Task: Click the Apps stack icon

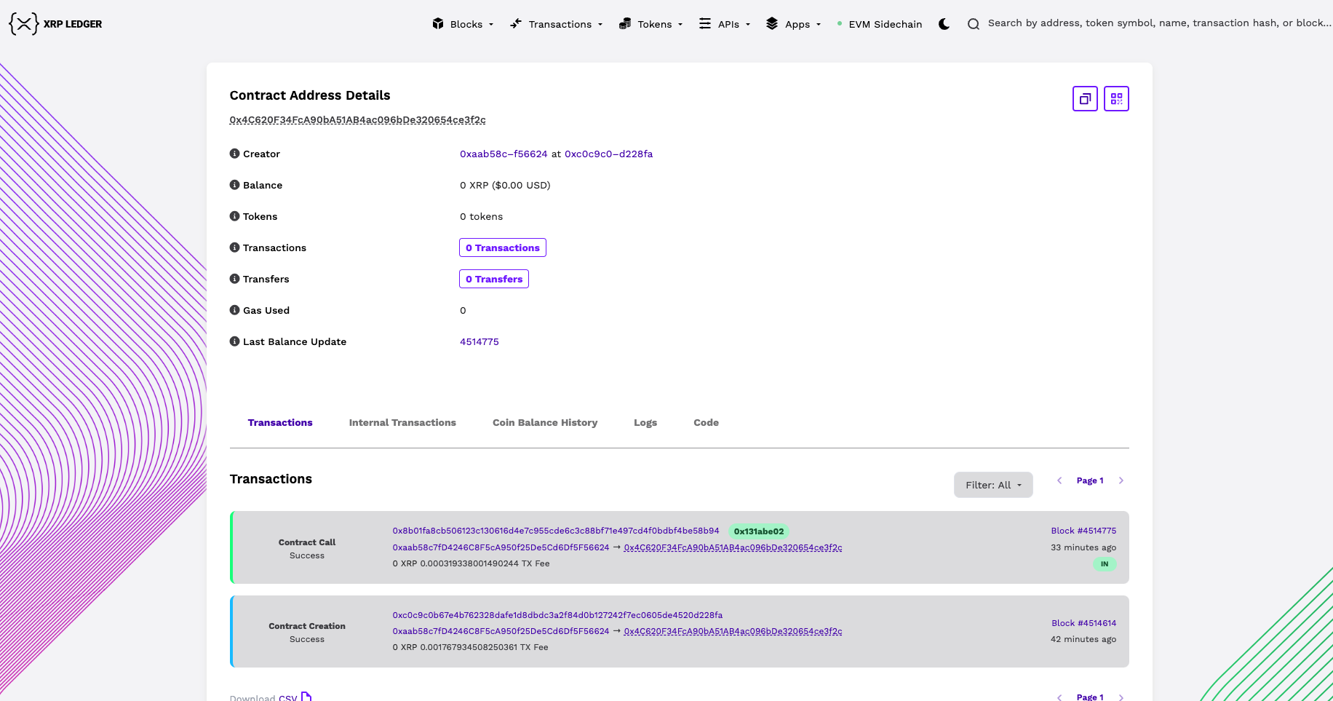Action: [x=772, y=23]
